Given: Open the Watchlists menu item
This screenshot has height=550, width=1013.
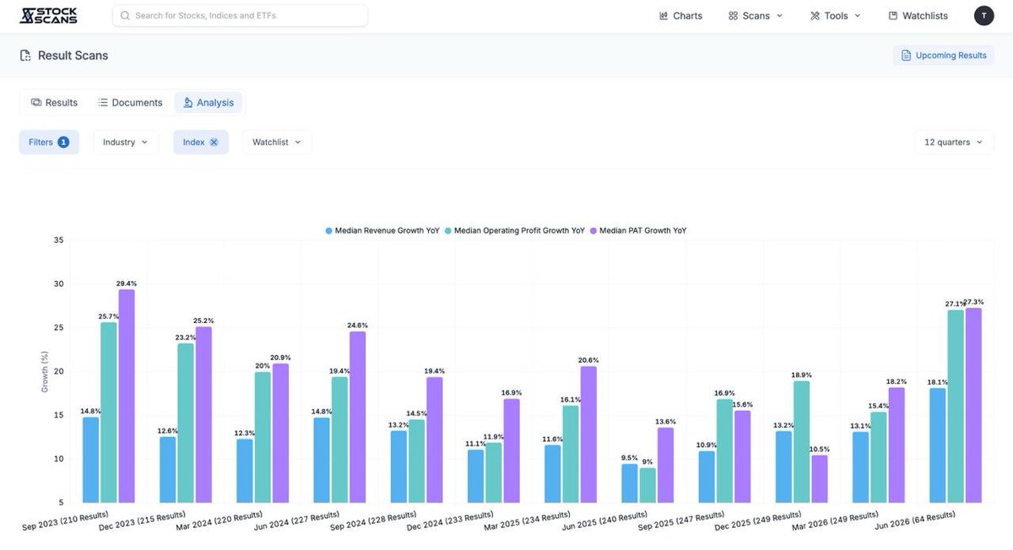Looking at the screenshot, I should (918, 16).
